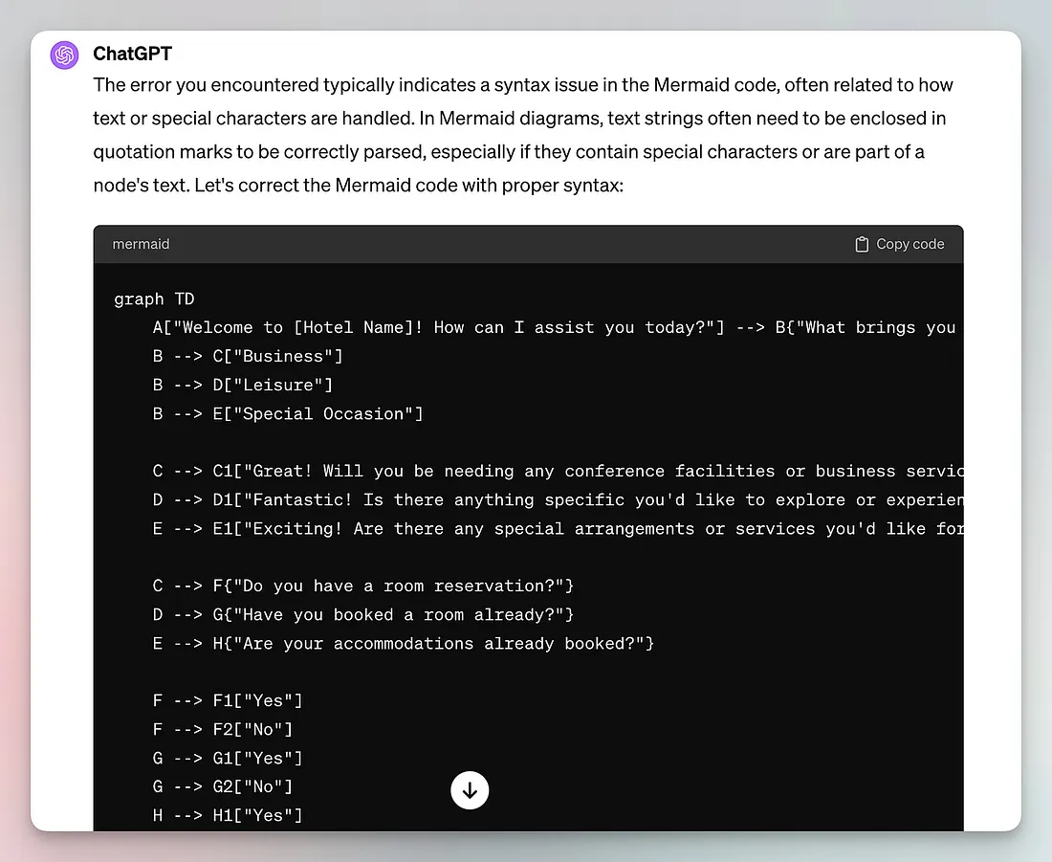The width and height of the screenshot is (1052, 862).
Task: Click the E["Special Occasion"] code line
Action: [x=287, y=413]
